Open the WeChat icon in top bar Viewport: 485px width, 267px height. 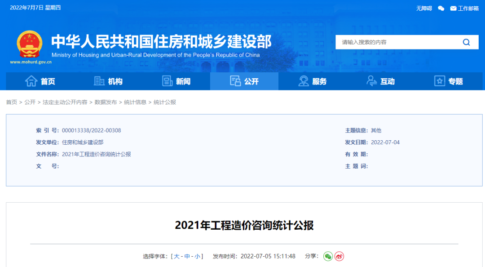pyautogui.click(x=441, y=9)
